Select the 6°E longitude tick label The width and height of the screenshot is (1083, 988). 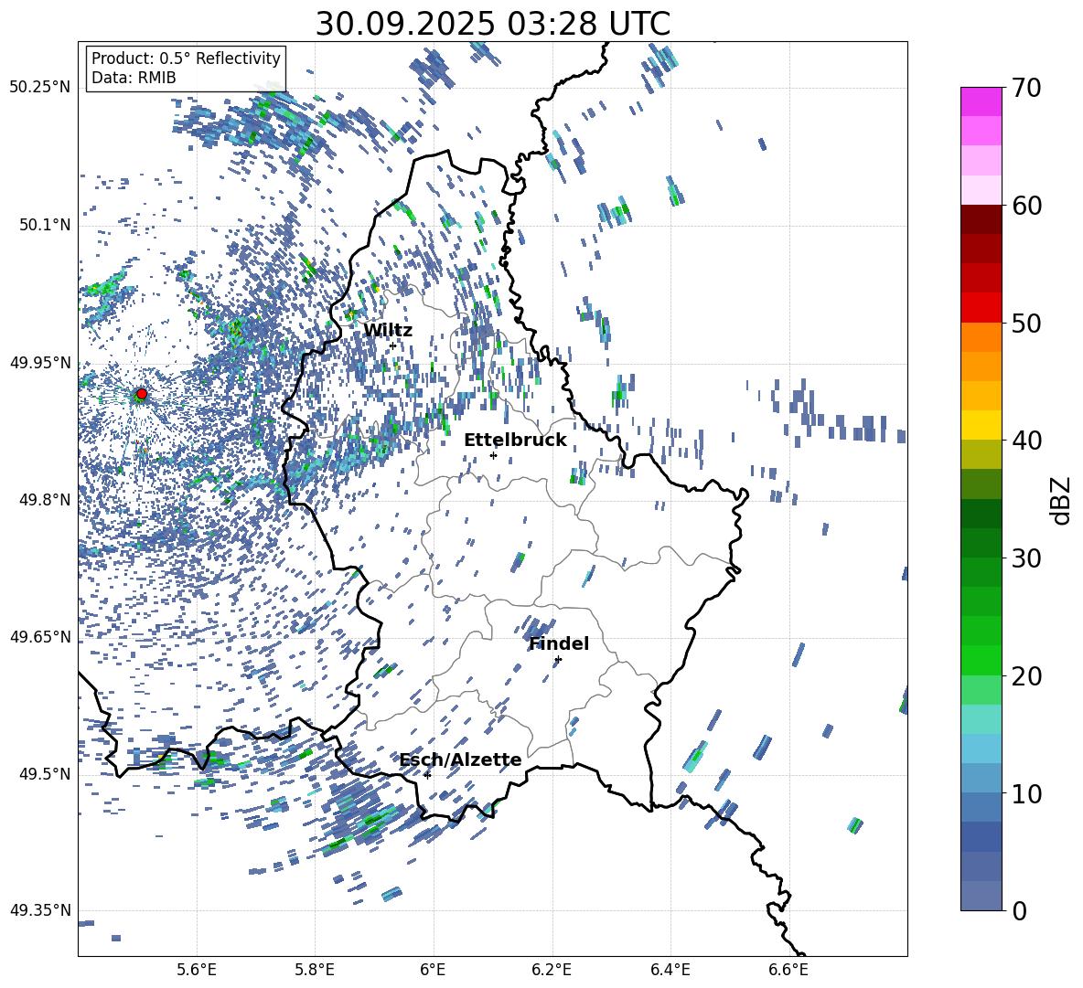click(433, 969)
